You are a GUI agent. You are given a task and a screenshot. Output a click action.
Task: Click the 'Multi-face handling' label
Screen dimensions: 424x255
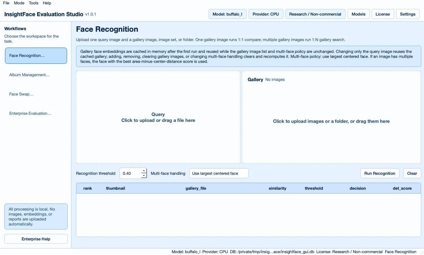click(x=168, y=174)
